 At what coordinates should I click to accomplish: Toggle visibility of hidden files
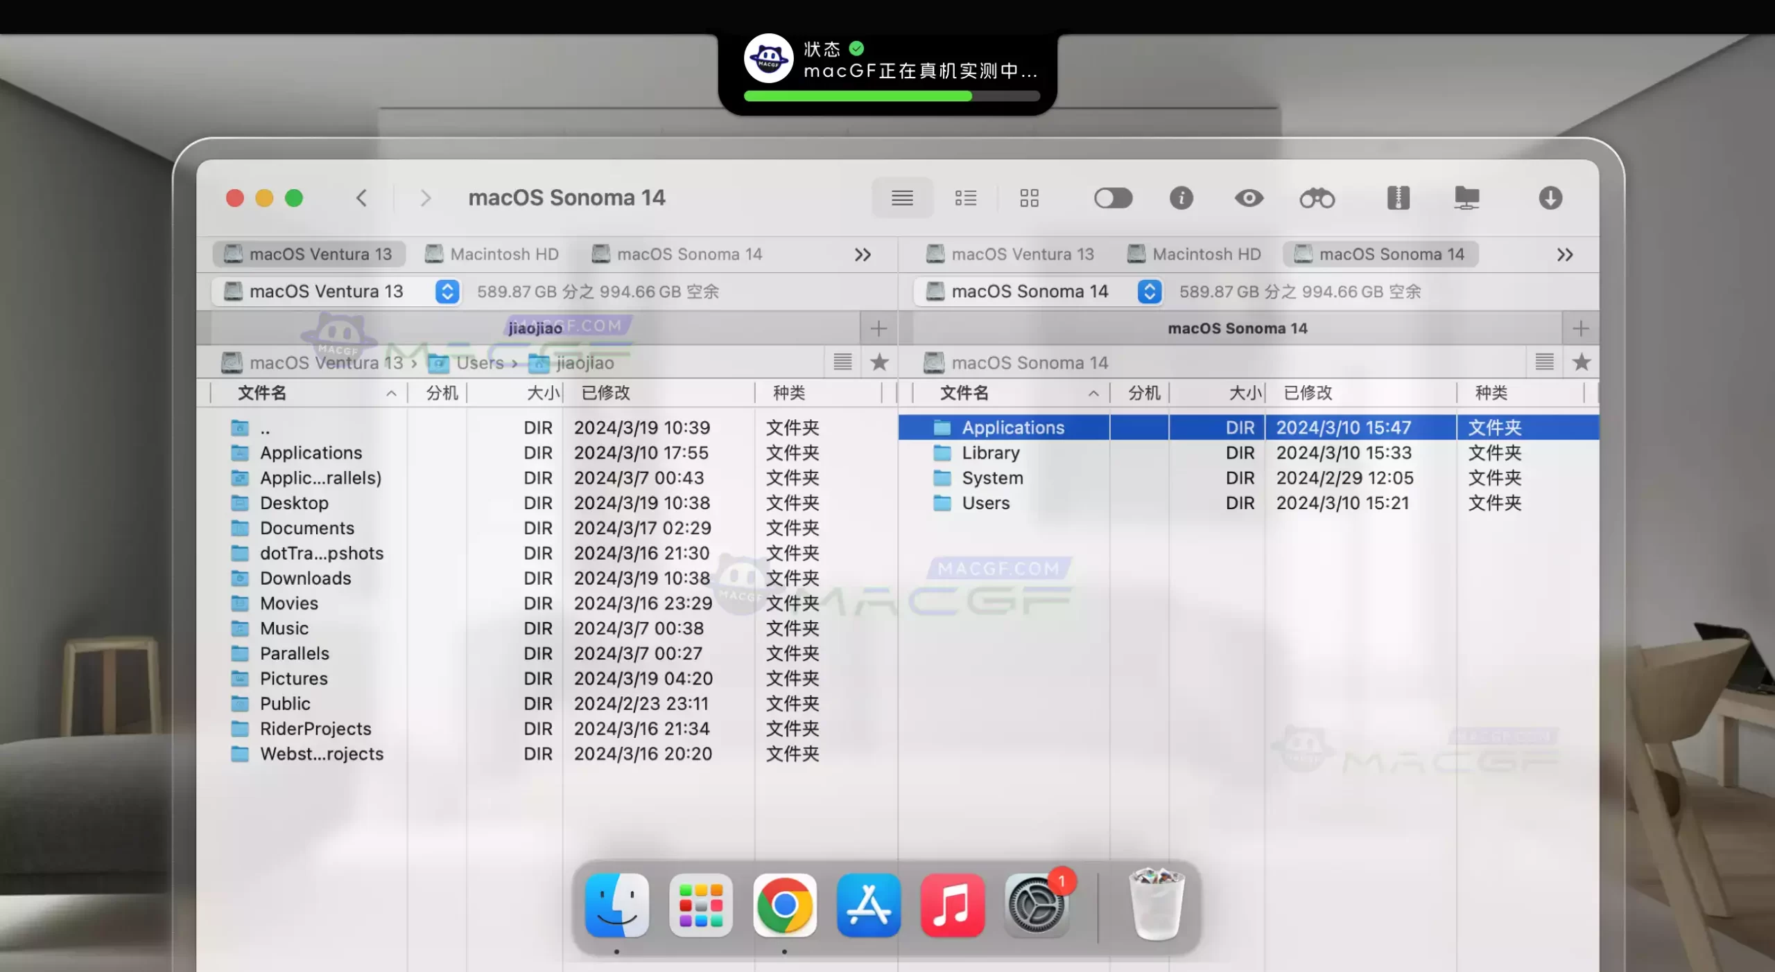click(1113, 198)
